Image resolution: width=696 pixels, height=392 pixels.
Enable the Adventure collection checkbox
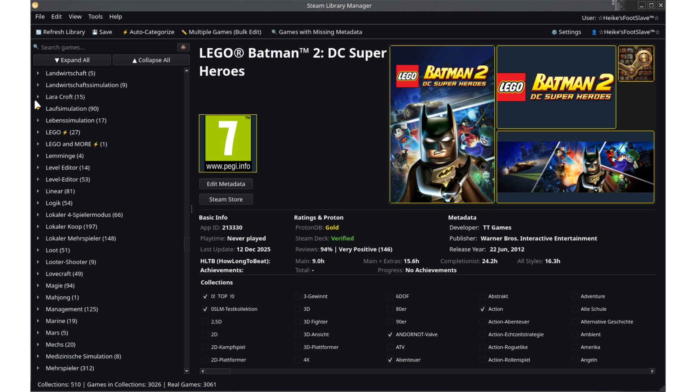coord(575,296)
